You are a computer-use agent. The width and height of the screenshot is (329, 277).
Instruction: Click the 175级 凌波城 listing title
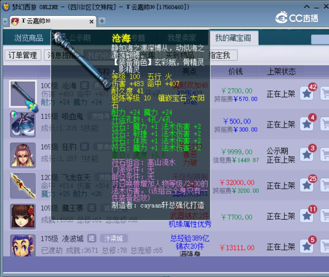62,239
